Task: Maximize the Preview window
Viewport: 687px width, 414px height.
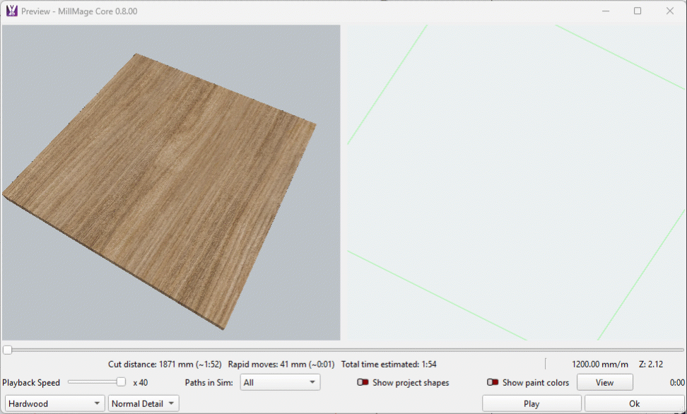Action: tap(638, 11)
